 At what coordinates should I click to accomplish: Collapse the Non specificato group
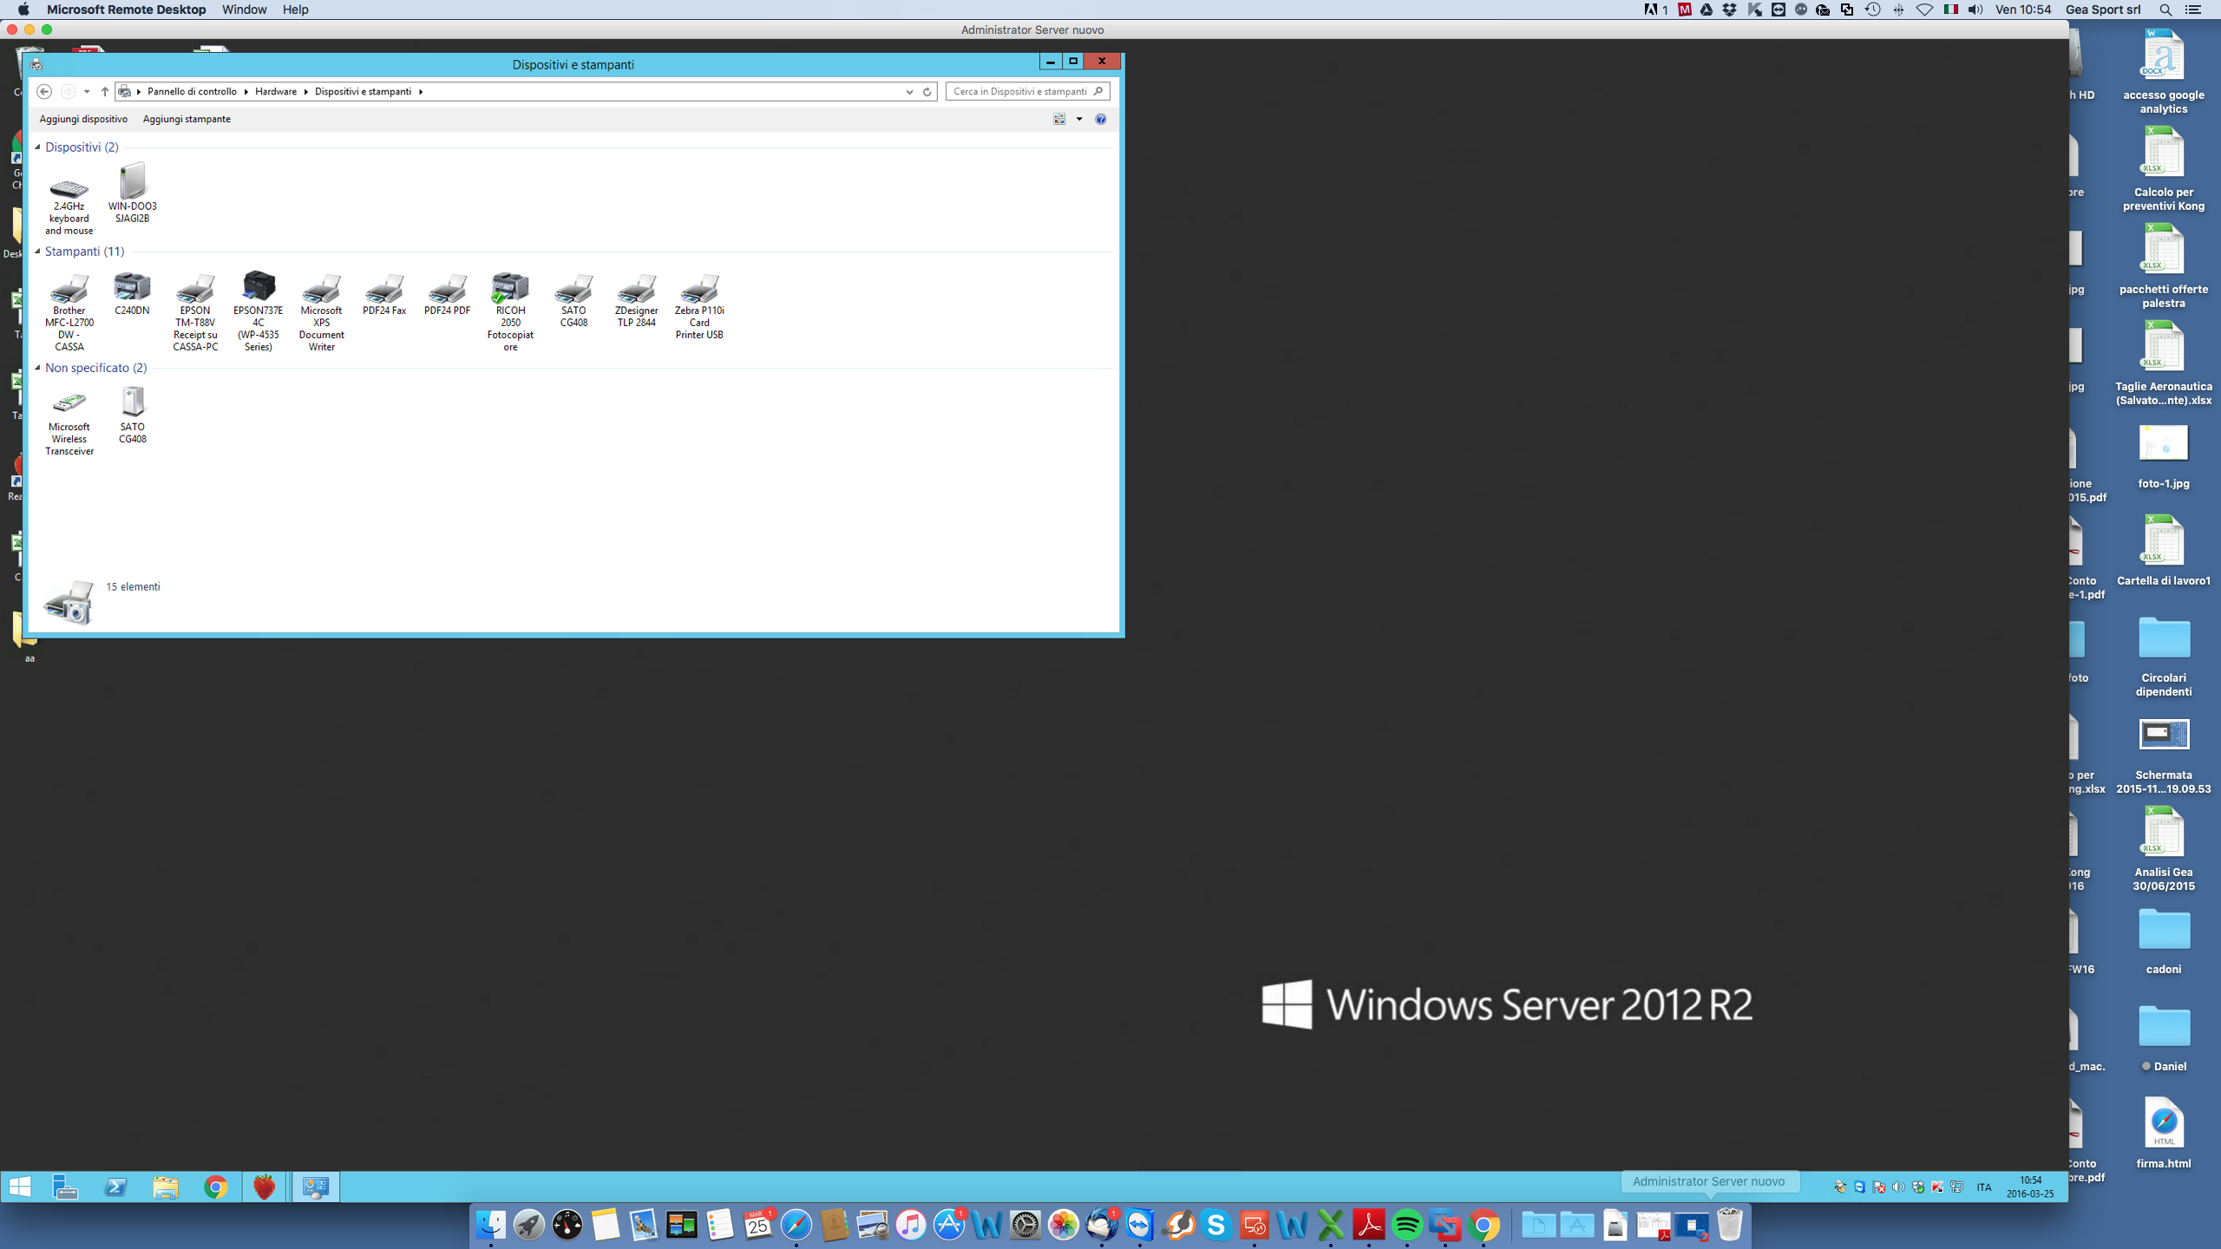(x=37, y=368)
